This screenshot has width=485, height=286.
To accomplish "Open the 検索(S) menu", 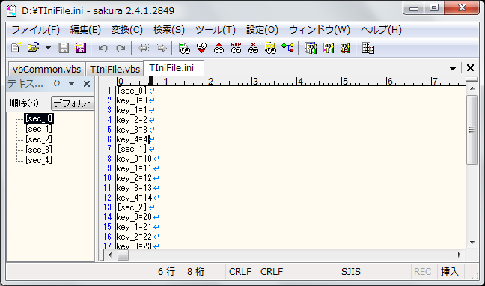I will click(169, 30).
